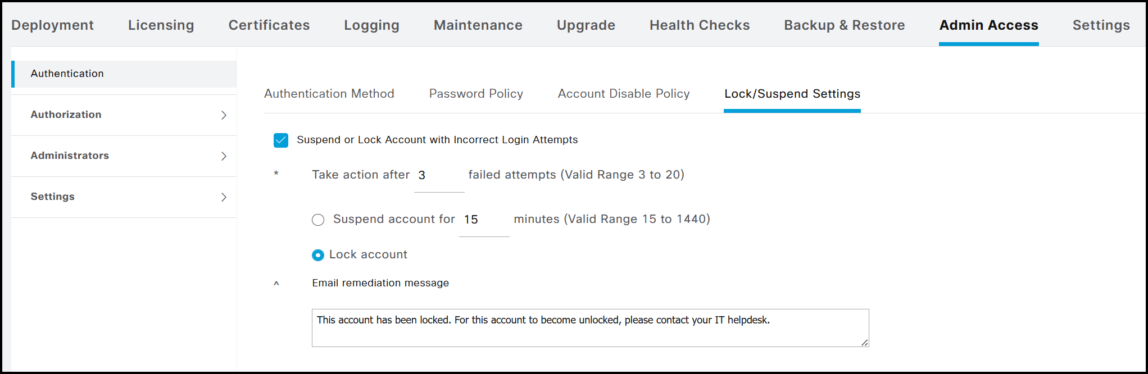Switch to the Account Disable Policy tab
Viewport: 1148px width, 374px height.
(x=624, y=94)
